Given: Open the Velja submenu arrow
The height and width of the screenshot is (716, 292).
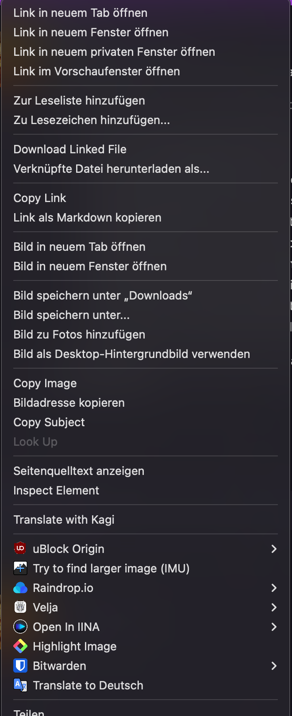Looking at the screenshot, I should coord(274,607).
